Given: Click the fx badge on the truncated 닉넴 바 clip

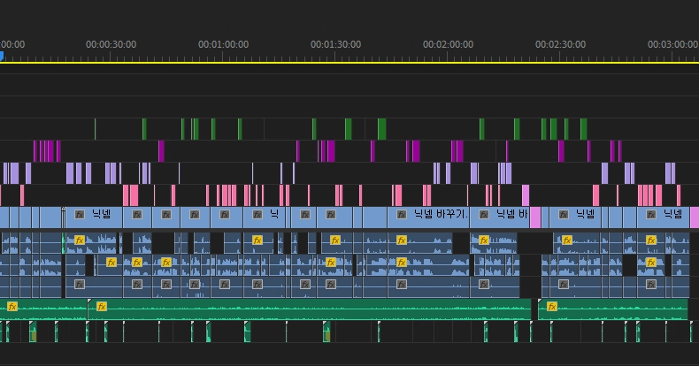Looking at the screenshot, I should point(484,214).
